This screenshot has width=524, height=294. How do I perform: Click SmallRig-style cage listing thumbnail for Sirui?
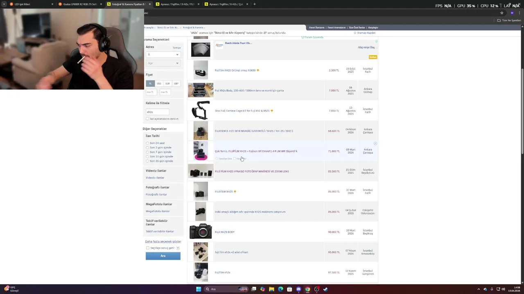click(x=201, y=110)
